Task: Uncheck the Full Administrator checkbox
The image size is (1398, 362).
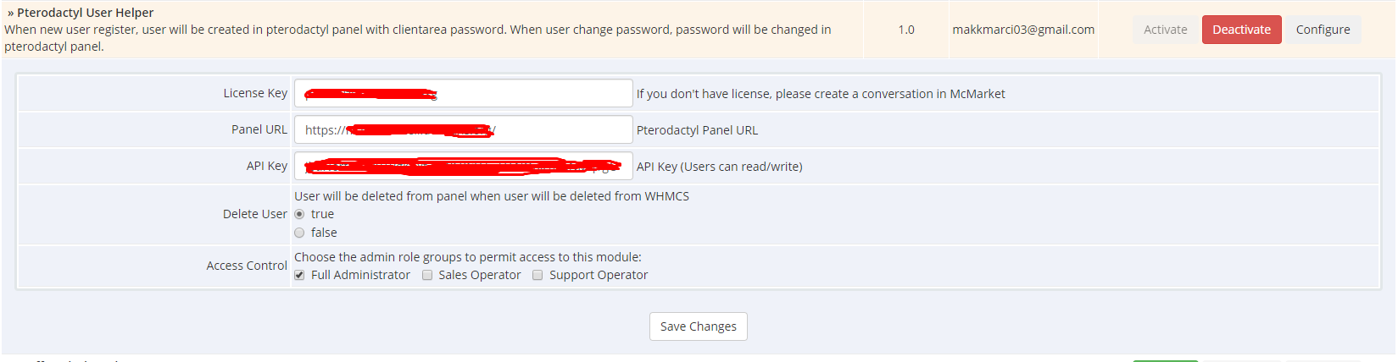Action: 299,275
